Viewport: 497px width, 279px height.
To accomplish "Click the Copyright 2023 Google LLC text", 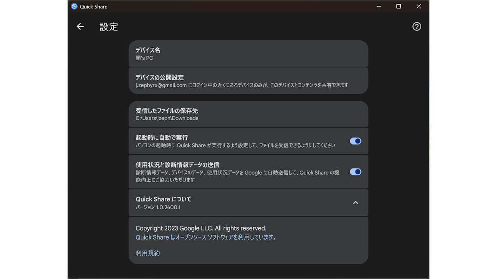I will pos(201,228).
